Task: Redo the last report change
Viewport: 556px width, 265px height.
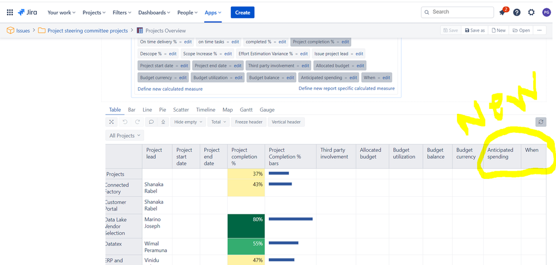Action: (x=137, y=122)
